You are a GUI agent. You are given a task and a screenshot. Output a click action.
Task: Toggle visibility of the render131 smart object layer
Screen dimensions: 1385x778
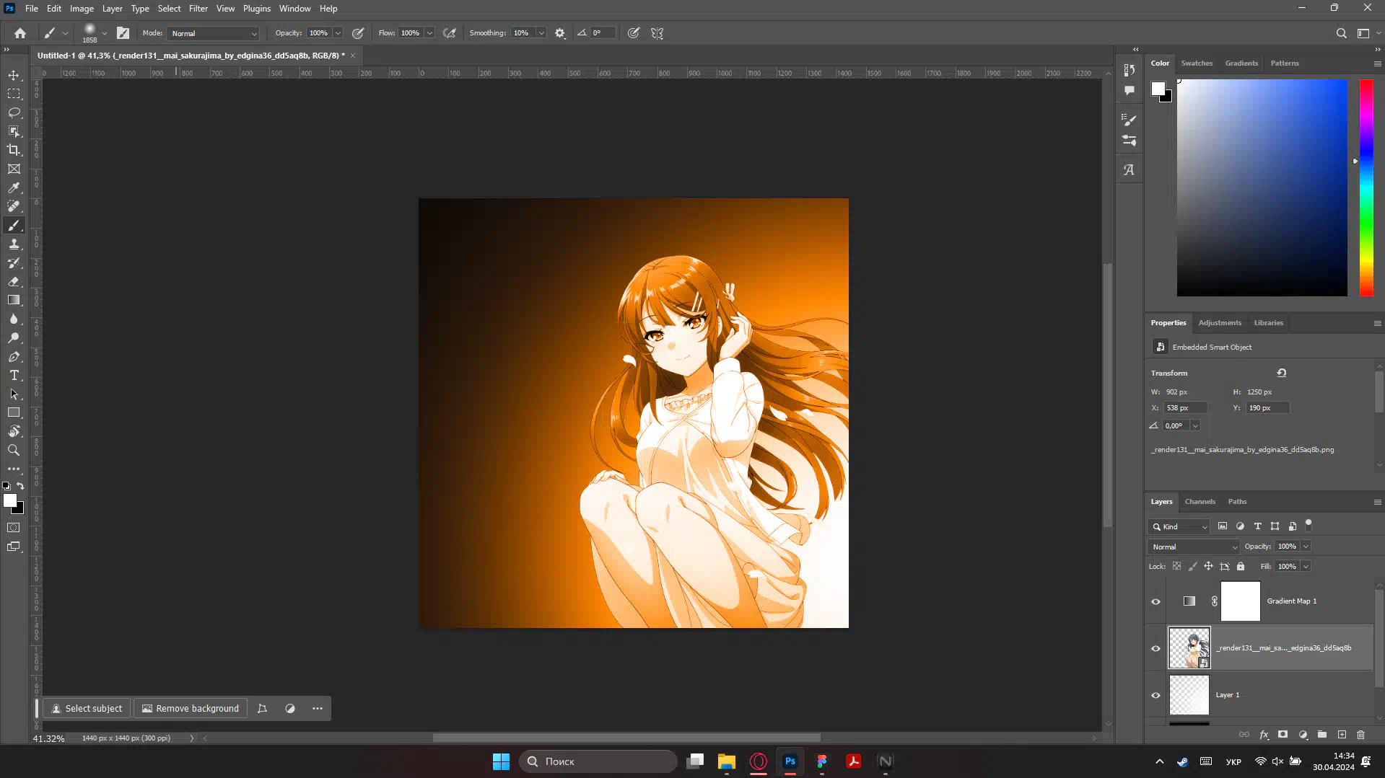coord(1155,648)
